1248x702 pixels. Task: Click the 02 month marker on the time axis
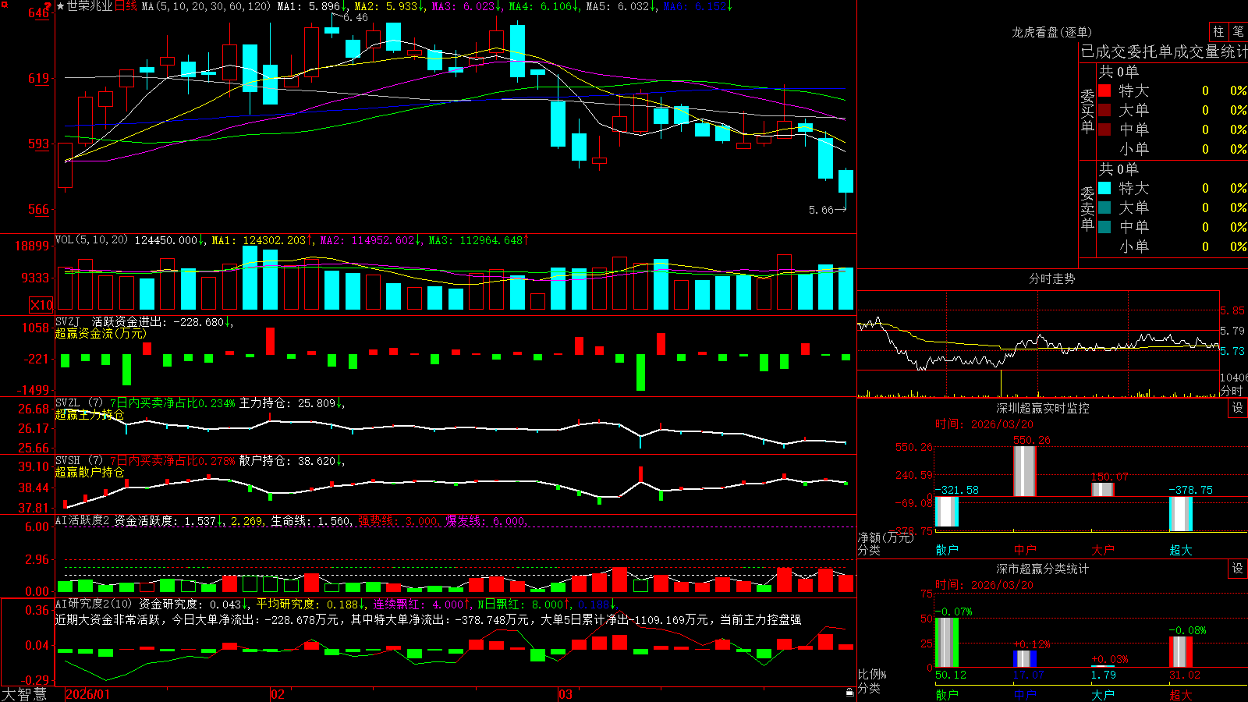tap(278, 694)
